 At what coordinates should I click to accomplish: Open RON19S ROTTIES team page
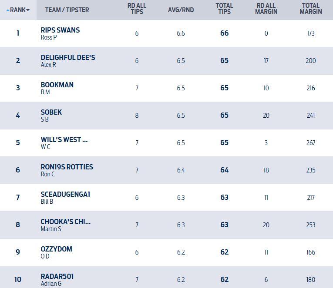click(x=67, y=167)
